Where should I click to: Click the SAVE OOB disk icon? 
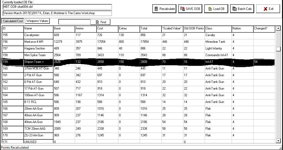(x=183, y=9)
